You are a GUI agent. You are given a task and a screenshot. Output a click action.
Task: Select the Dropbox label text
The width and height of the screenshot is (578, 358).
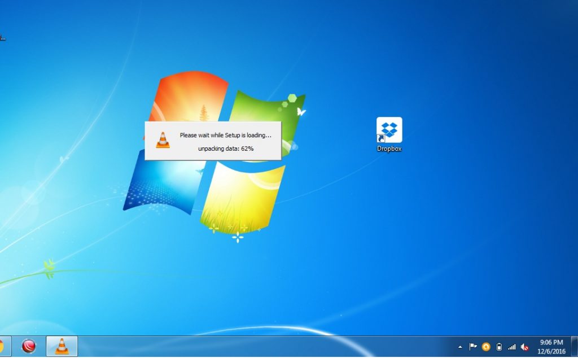click(389, 149)
